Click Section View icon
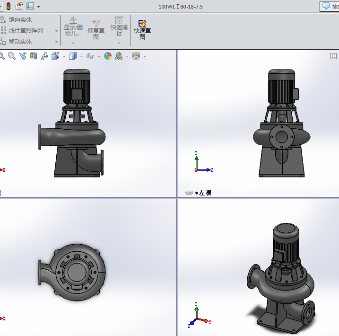339x336 pixels. coord(34,56)
